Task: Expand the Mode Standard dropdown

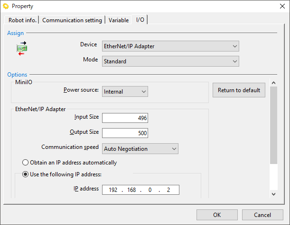Action: [x=170, y=61]
